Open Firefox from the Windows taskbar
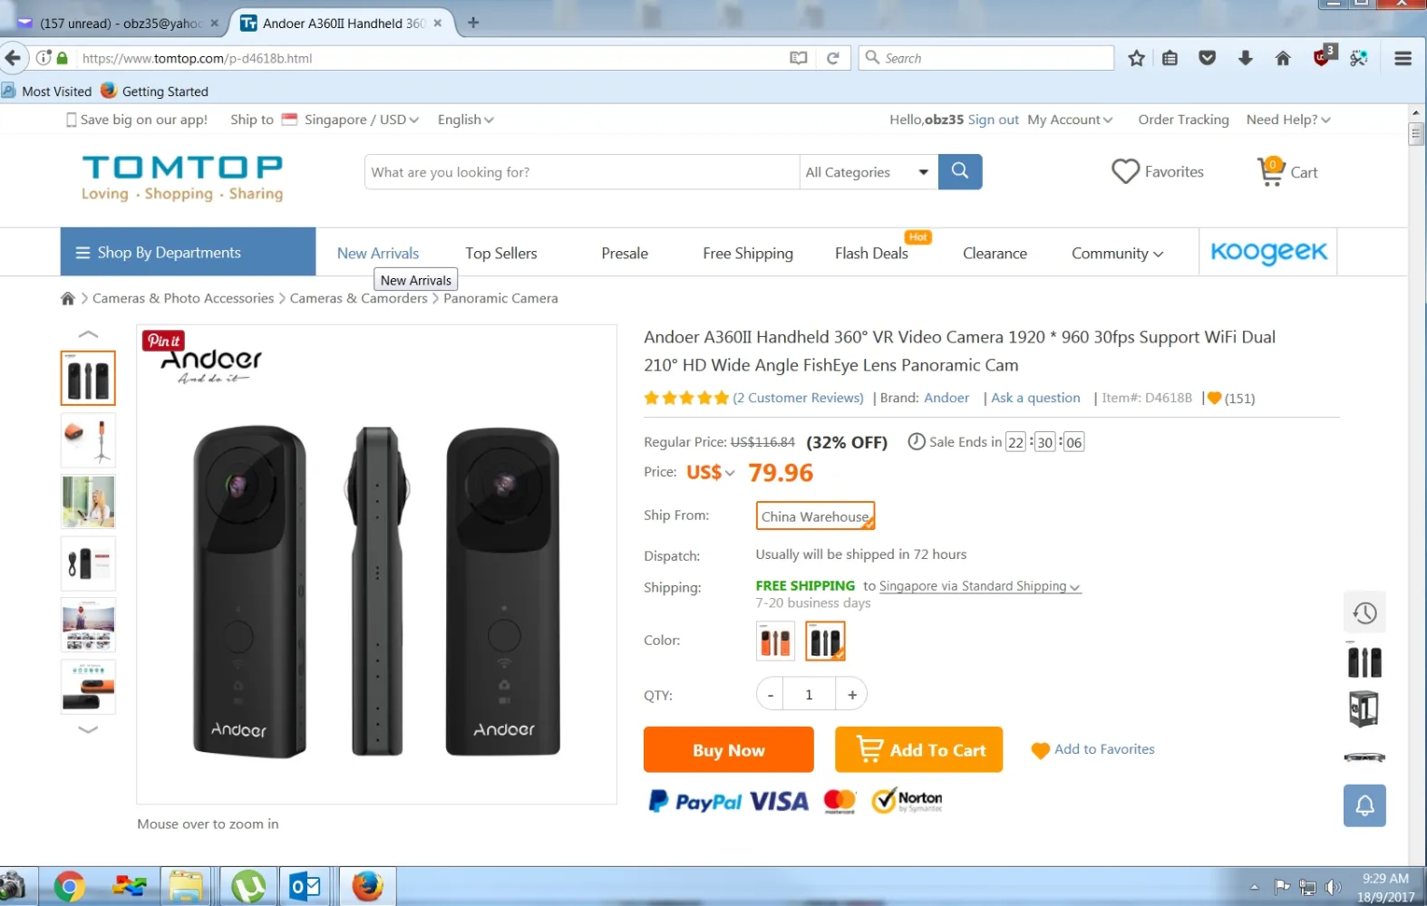This screenshot has width=1427, height=906. [x=367, y=886]
